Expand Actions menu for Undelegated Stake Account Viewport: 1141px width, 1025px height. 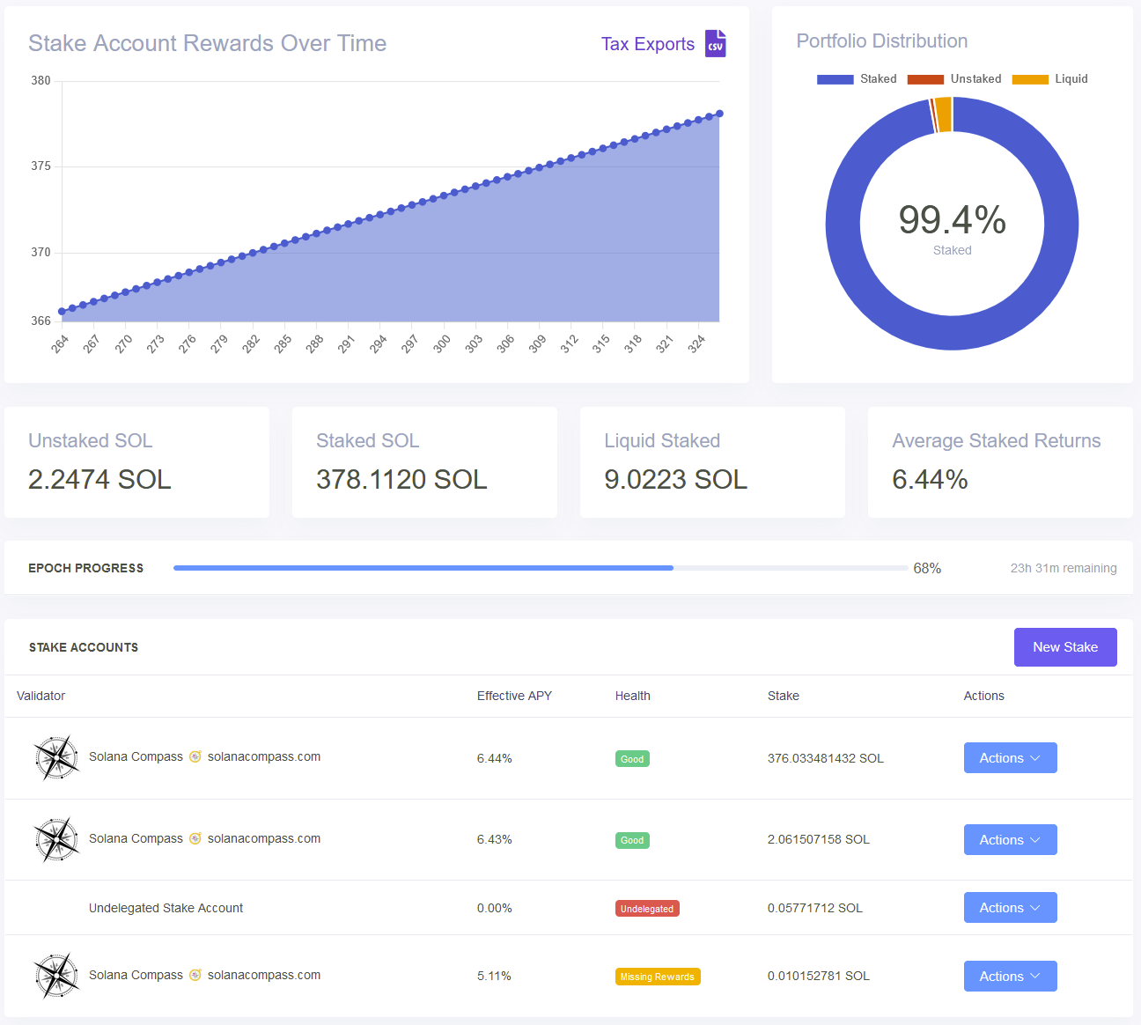click(x=1010, y=908)
